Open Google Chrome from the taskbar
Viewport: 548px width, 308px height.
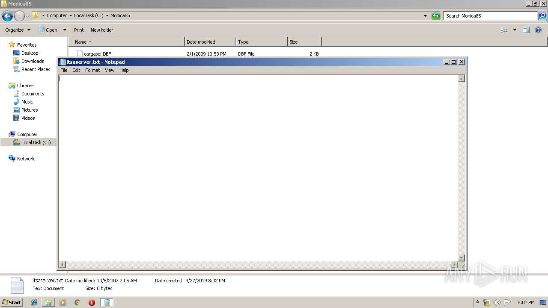(77, 302)
